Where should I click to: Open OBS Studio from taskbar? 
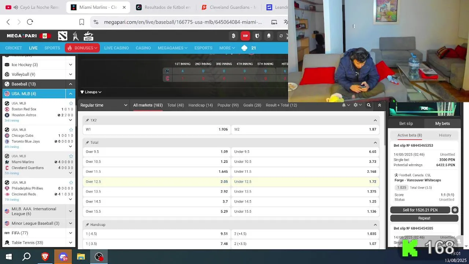(99, 257)
